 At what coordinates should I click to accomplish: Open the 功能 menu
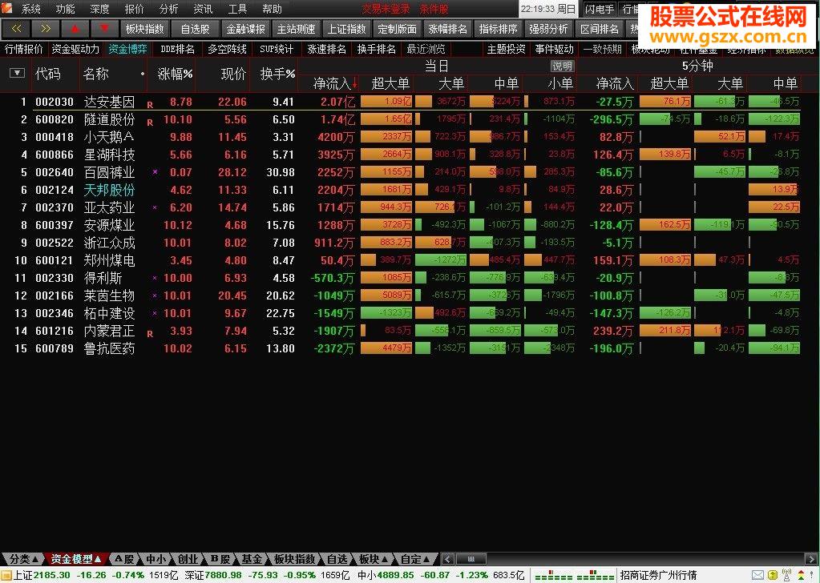pyautogui.click(x=65, y=9)
